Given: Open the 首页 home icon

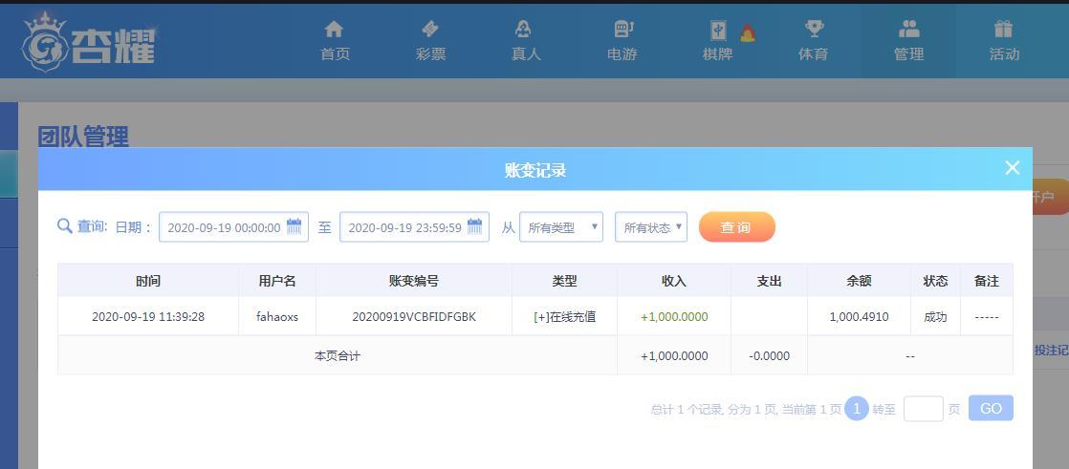Looking at the screenshot, I should point(334,30).
